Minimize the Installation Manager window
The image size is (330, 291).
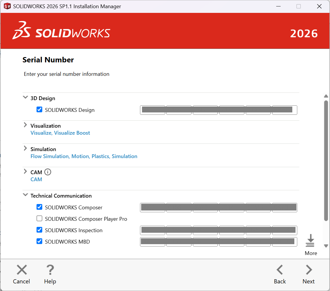point(278,6)
